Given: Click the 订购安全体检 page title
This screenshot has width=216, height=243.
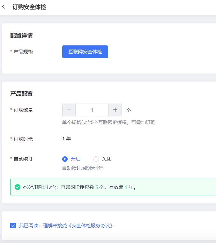Looking at the screenshot, I should pyautogui.click(x=29, y=7).
